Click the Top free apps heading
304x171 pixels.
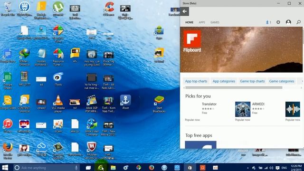[x=199, y=135]
